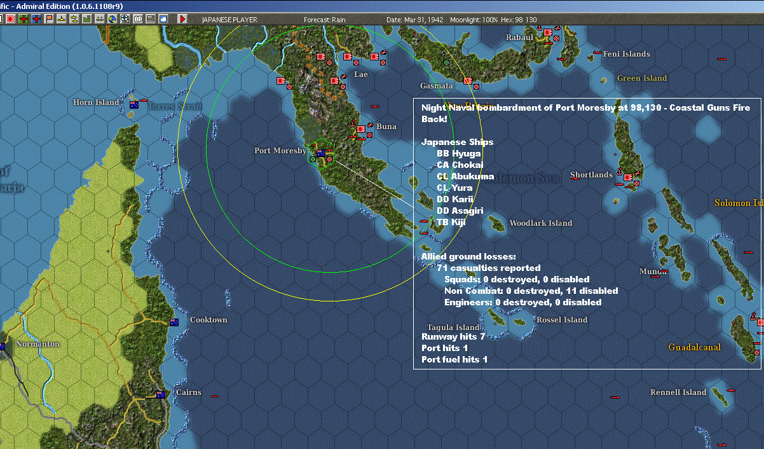Click the Lae map label
This screenshot has width=764, height=449.
tap(361, 74)
